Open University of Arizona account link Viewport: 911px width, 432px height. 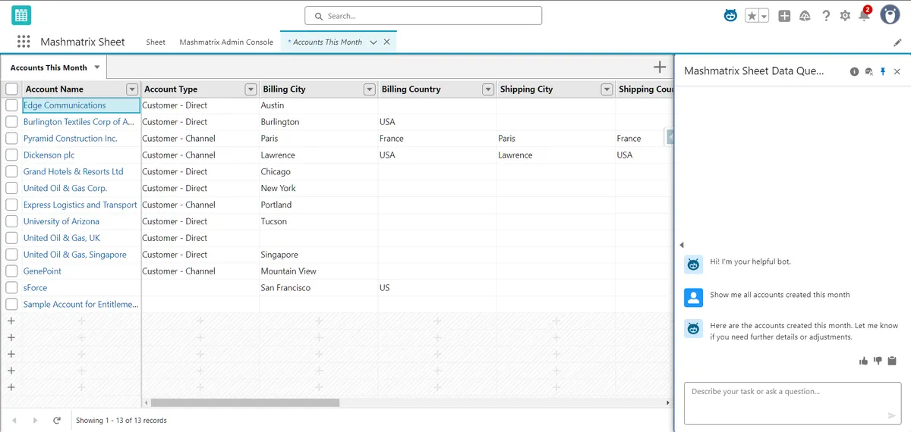[61, 221]
